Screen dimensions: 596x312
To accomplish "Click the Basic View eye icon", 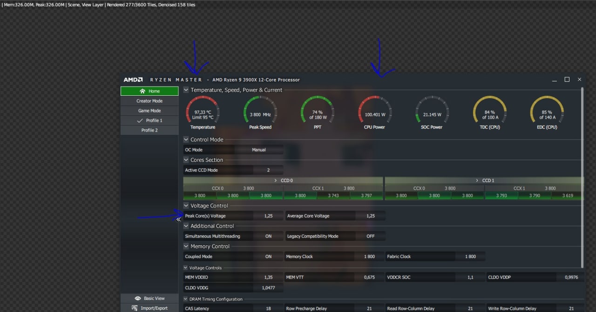I will (x=138, y=299).
